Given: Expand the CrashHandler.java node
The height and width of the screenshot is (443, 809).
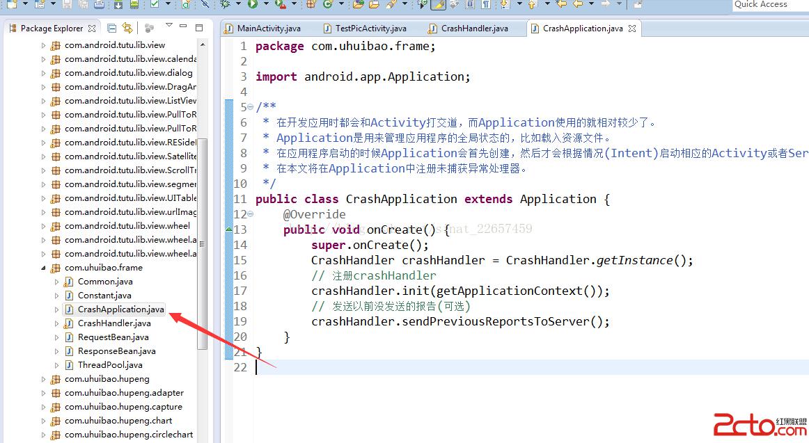Looking at the screenshot, I should (57, 323).
